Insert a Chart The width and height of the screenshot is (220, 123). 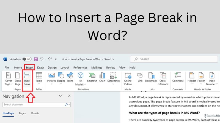point(102,77)
